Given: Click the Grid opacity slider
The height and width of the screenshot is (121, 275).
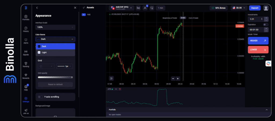Looking at the screenshot, I should pyautogui.click(x=55, y=77).
